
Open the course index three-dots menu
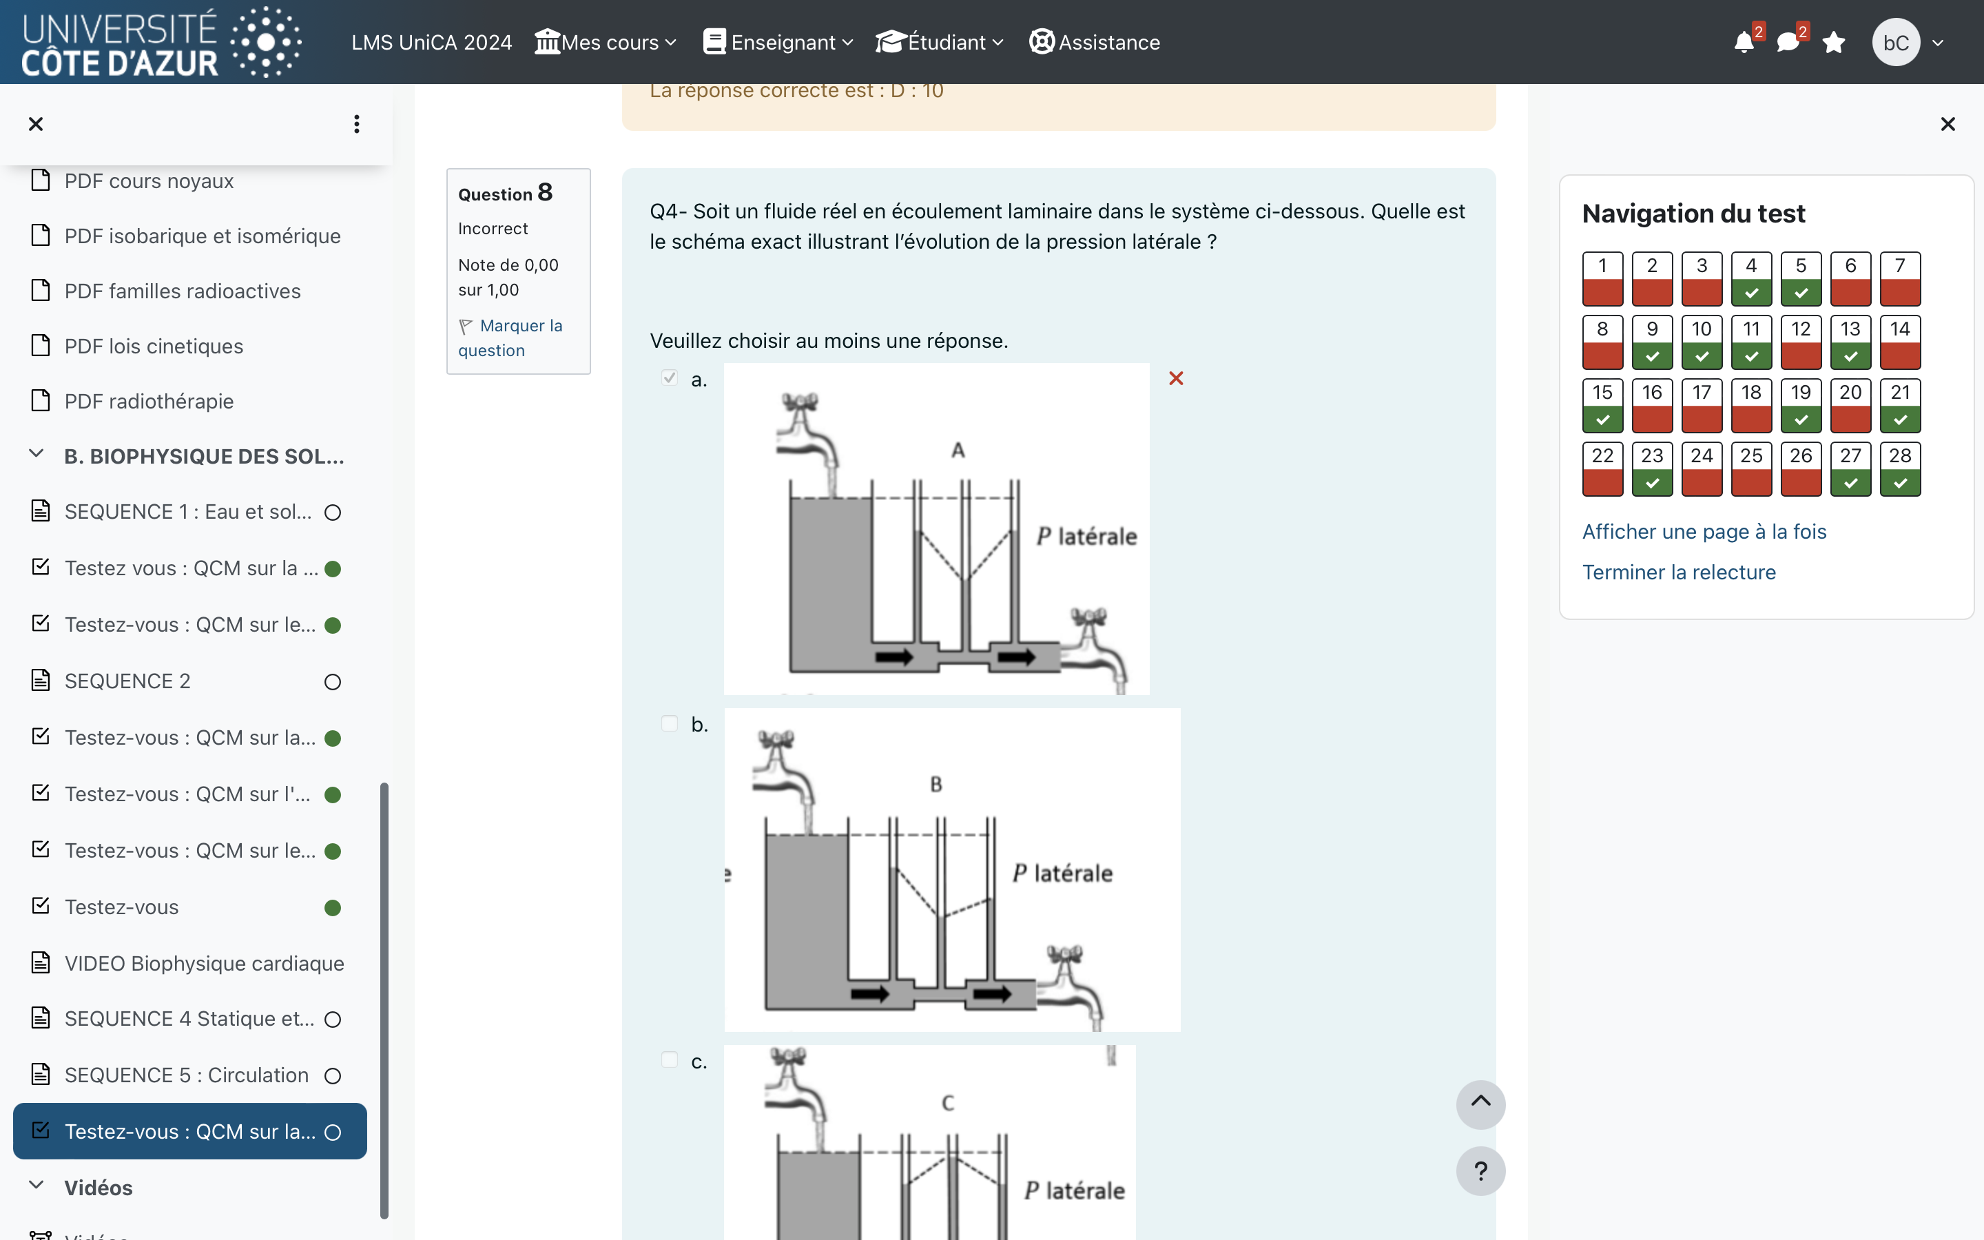click(x=355, y=124)
